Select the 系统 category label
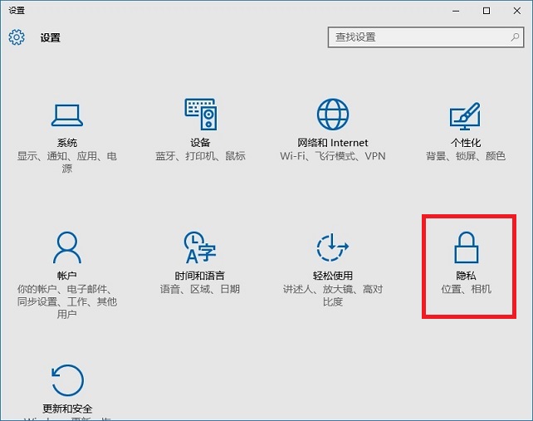Viewport: 533px width, 421px height. (67, 143)
